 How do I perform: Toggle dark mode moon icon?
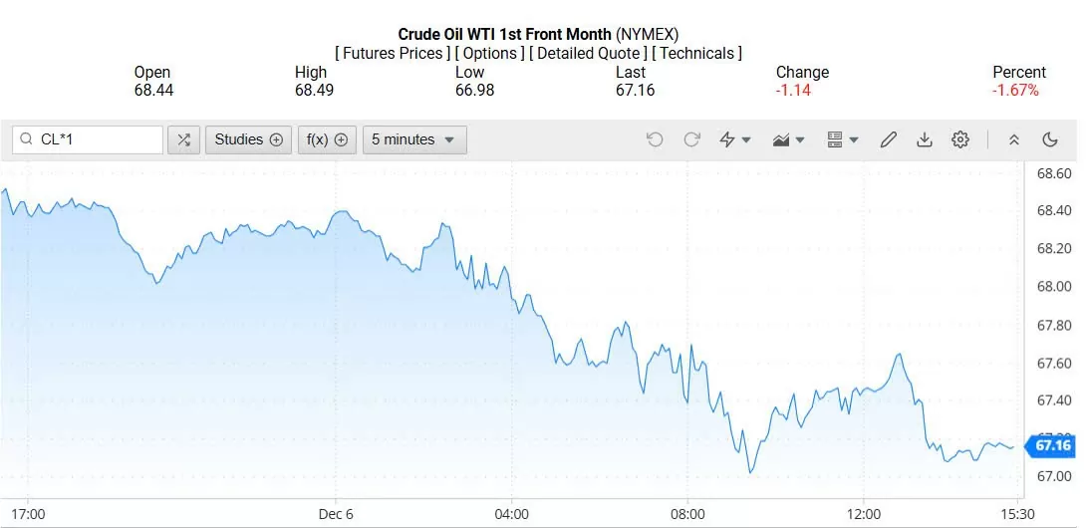click(x=1050, y=139)
